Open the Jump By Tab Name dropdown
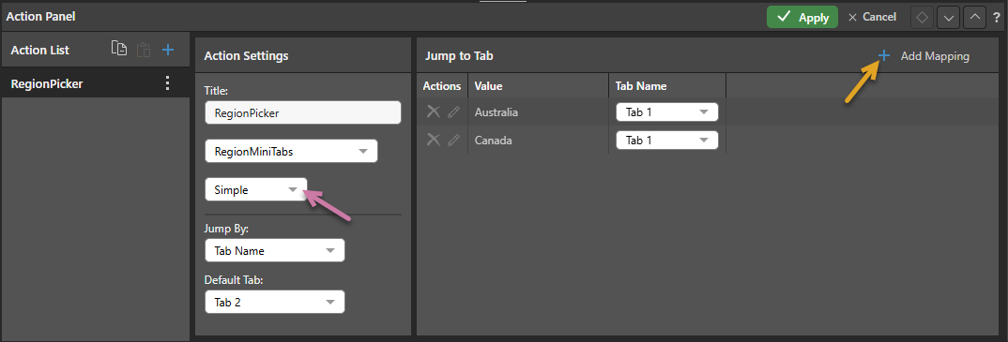Viewport: 1008px width, 342px height. 274,251
